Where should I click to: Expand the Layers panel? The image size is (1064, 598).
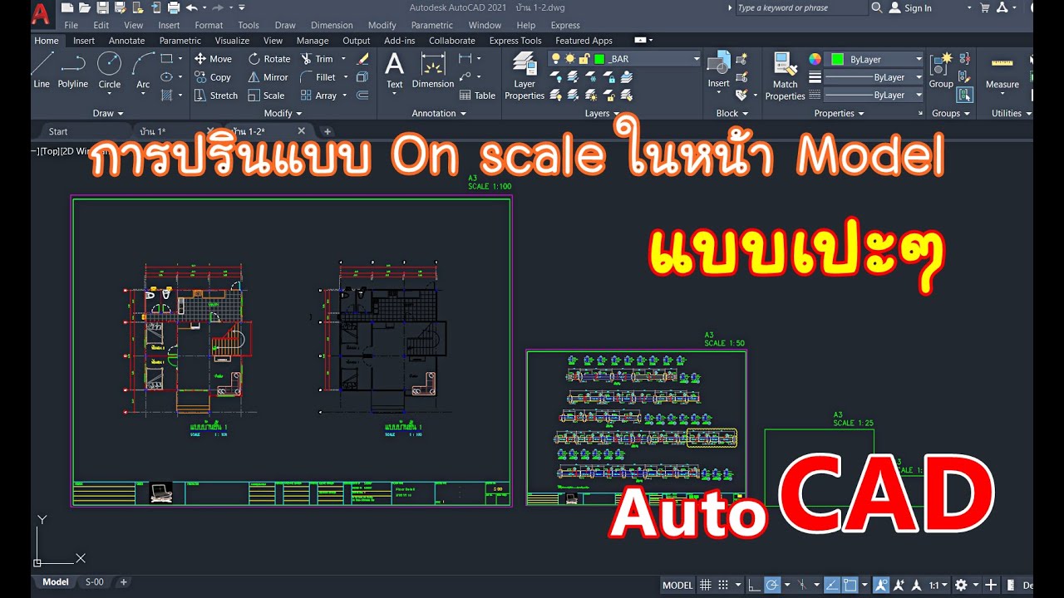click(602, 114)
